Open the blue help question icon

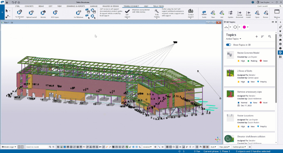pyautogui.click(x=253, y=2)
